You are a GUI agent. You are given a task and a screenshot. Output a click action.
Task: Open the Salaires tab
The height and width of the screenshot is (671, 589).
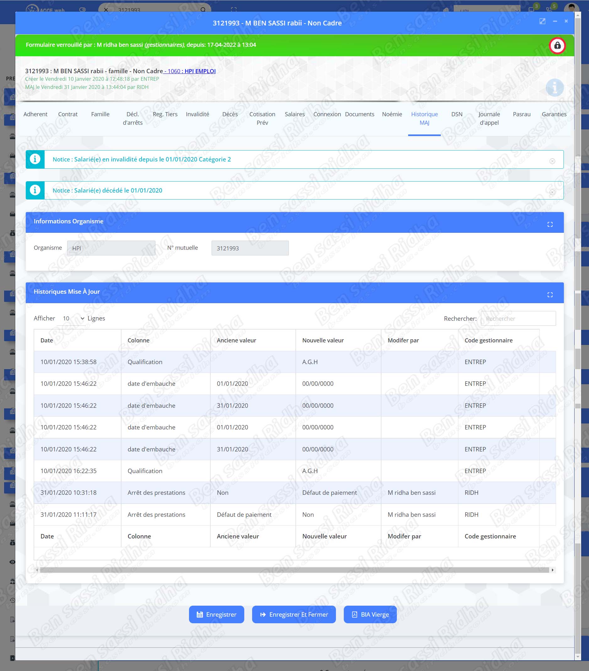pyautogui.click(x=294, y=114)
